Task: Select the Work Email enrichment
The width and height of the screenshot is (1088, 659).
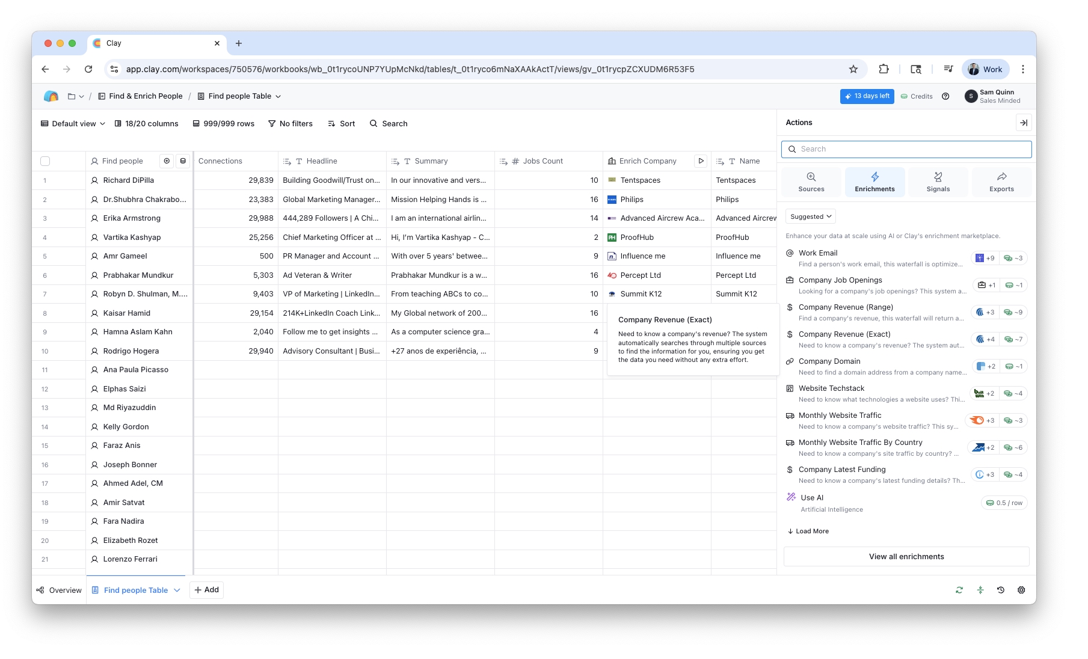Action: pos(906,259)
